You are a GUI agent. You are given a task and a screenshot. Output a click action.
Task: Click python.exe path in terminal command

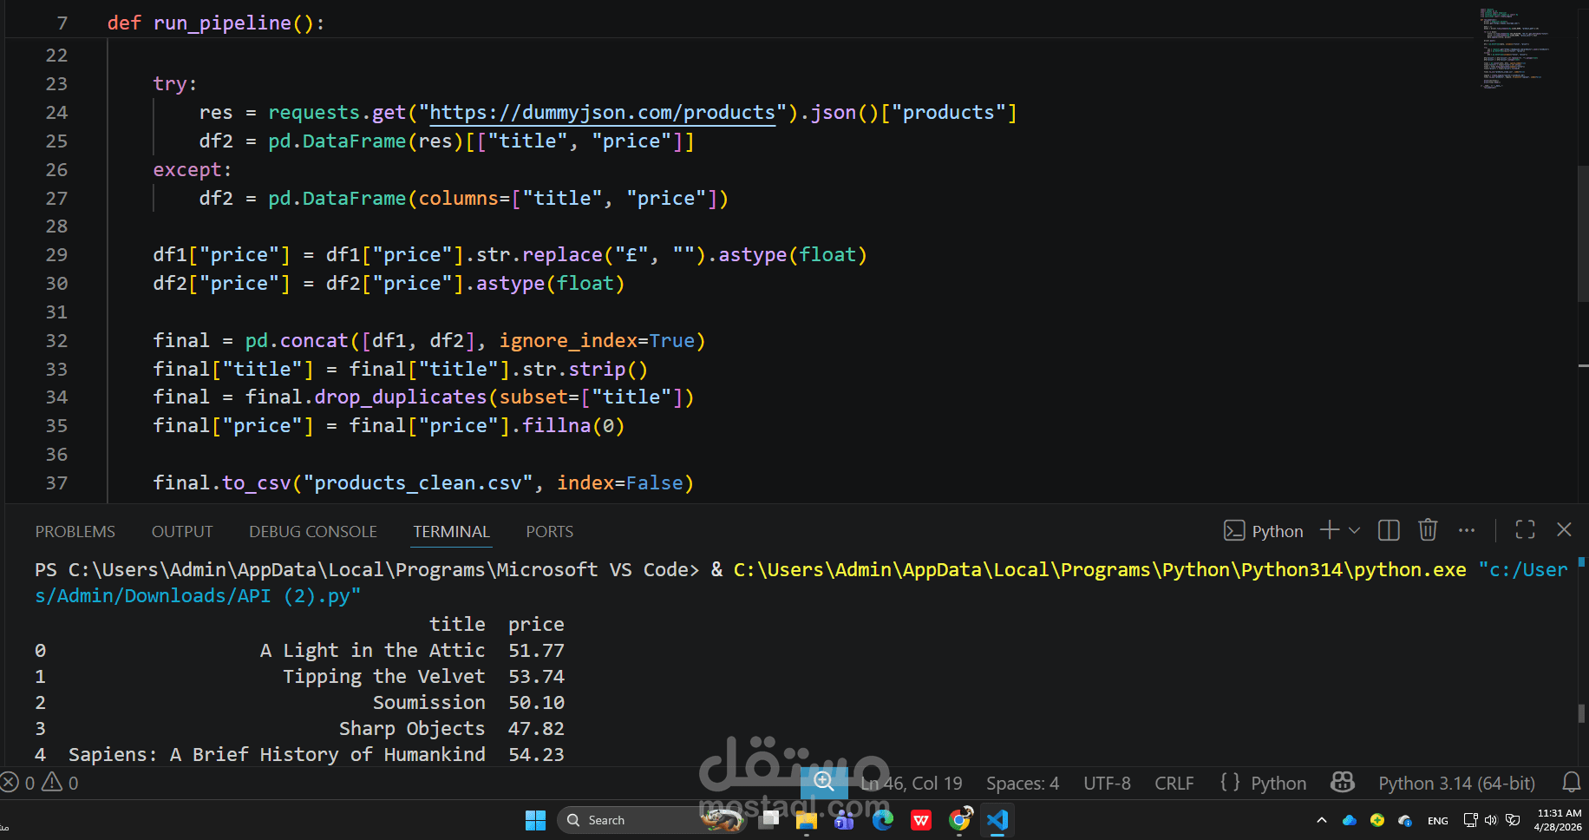(x=1100, y=570)
